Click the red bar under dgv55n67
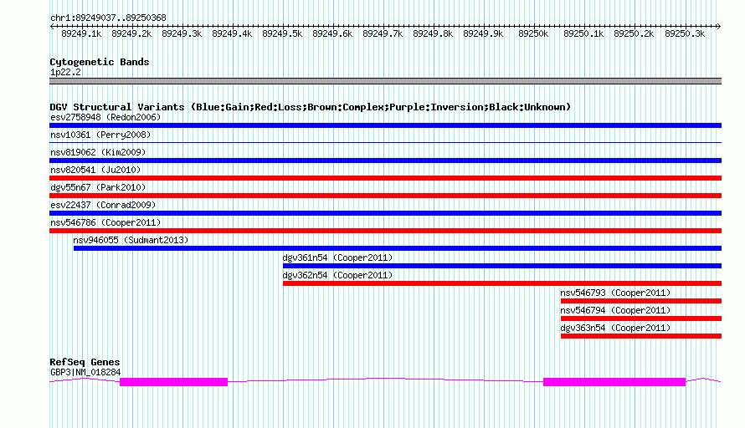This screenshot has width=745, height=428. click(385, 196)
